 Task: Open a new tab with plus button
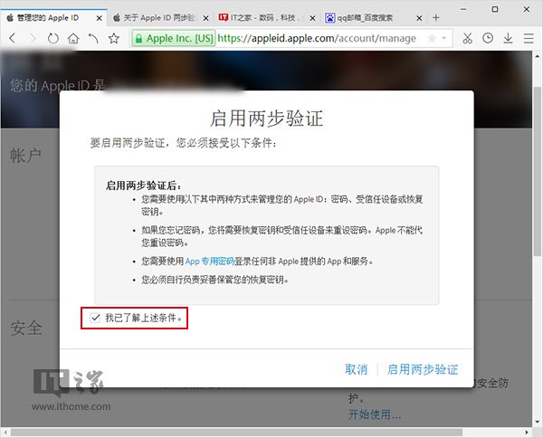click(436, 18)
